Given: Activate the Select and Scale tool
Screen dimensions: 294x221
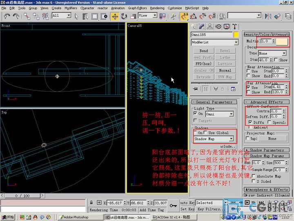Looking at the screenshot, I should click(133, 16).
